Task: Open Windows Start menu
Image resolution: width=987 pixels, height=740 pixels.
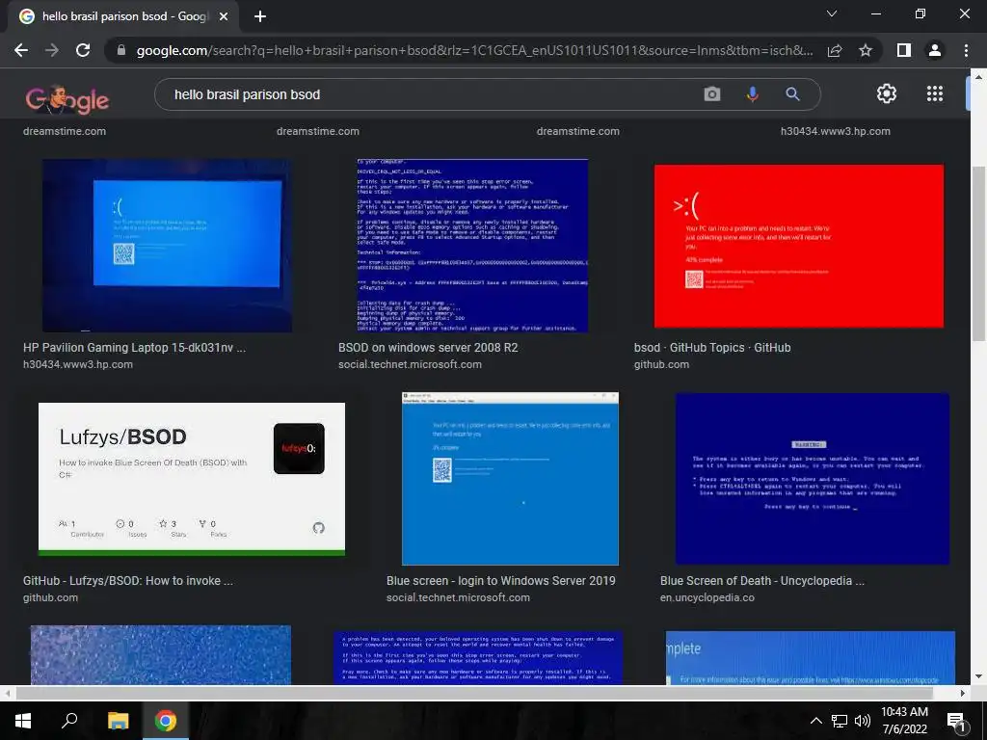Action: point(23,721)
